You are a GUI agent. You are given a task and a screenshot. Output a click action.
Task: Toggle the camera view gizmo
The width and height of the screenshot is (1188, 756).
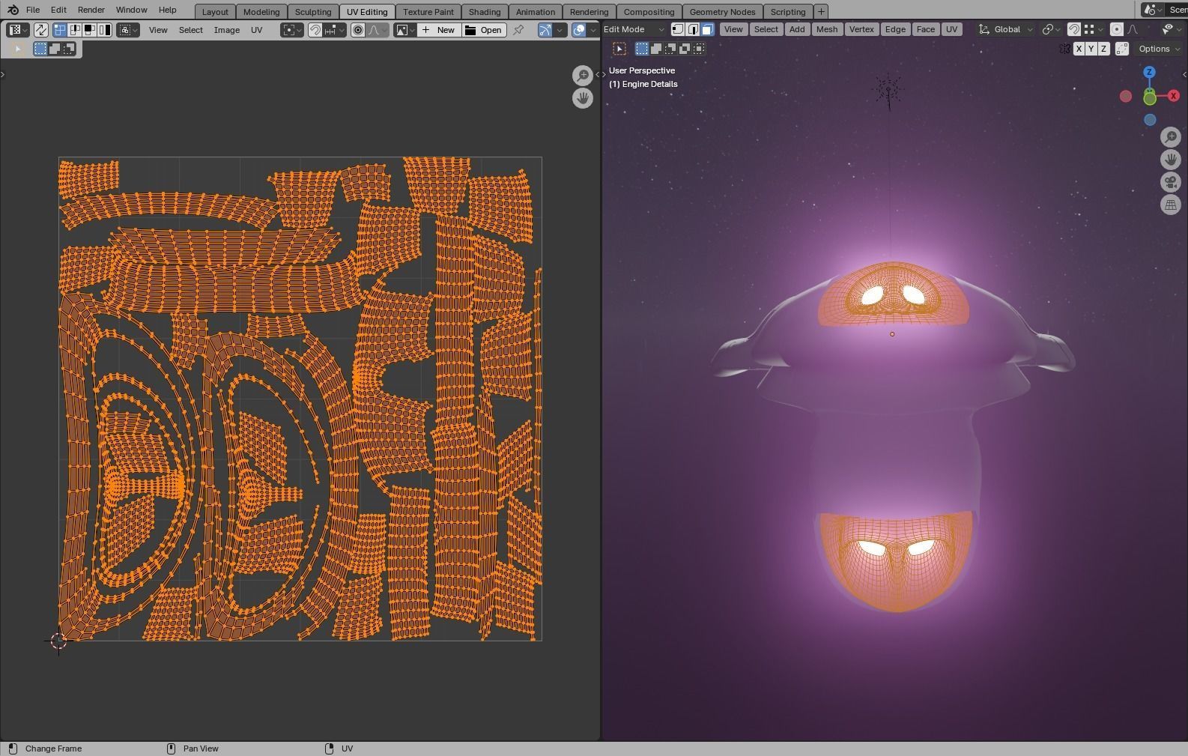1171,182
